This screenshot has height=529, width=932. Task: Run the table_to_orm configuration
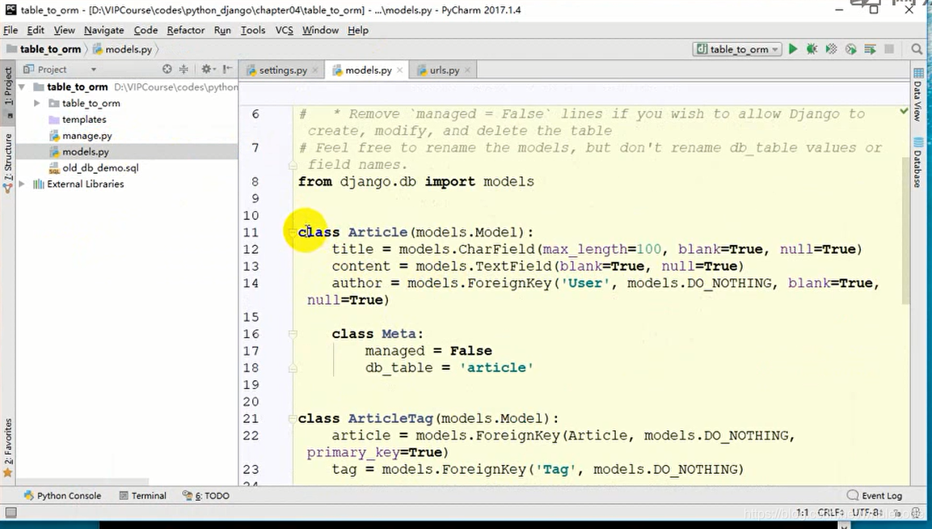(x=793, y=49)
